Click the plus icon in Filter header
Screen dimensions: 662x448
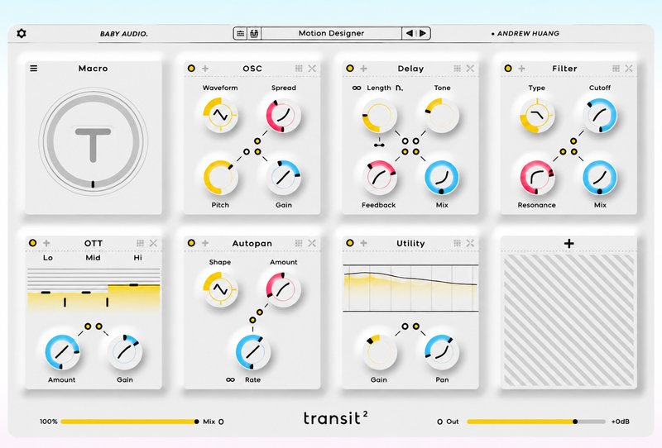pyautogui.click(x=522, y=69)
